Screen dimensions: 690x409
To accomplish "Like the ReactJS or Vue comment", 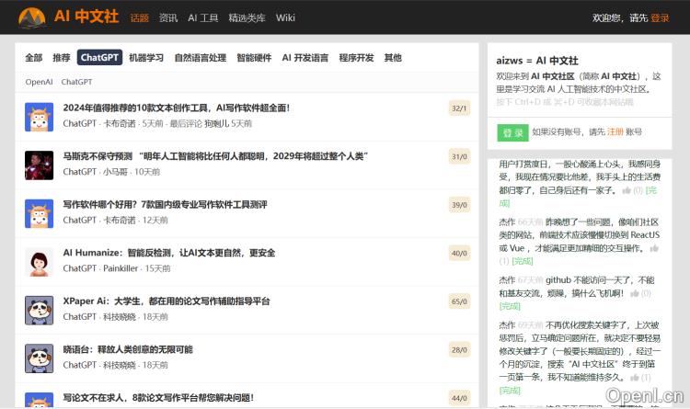I will [654, 248].
